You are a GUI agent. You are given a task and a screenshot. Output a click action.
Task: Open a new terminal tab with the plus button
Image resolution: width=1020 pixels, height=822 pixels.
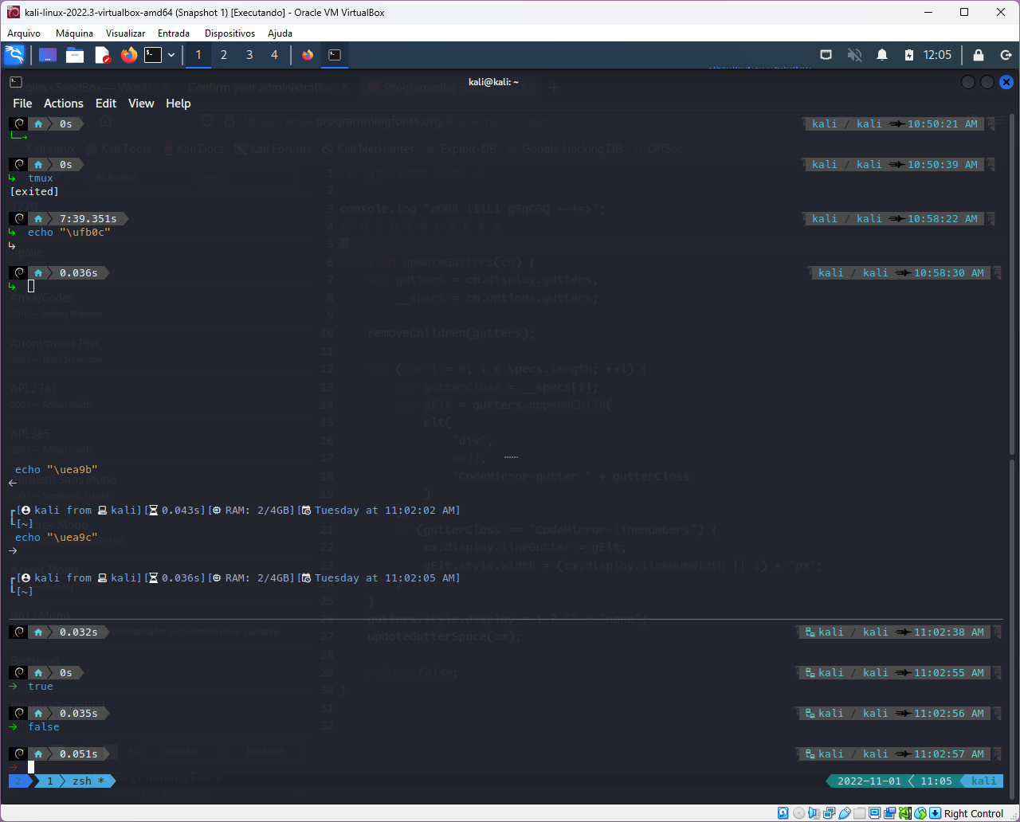click(x=554, y=88)
